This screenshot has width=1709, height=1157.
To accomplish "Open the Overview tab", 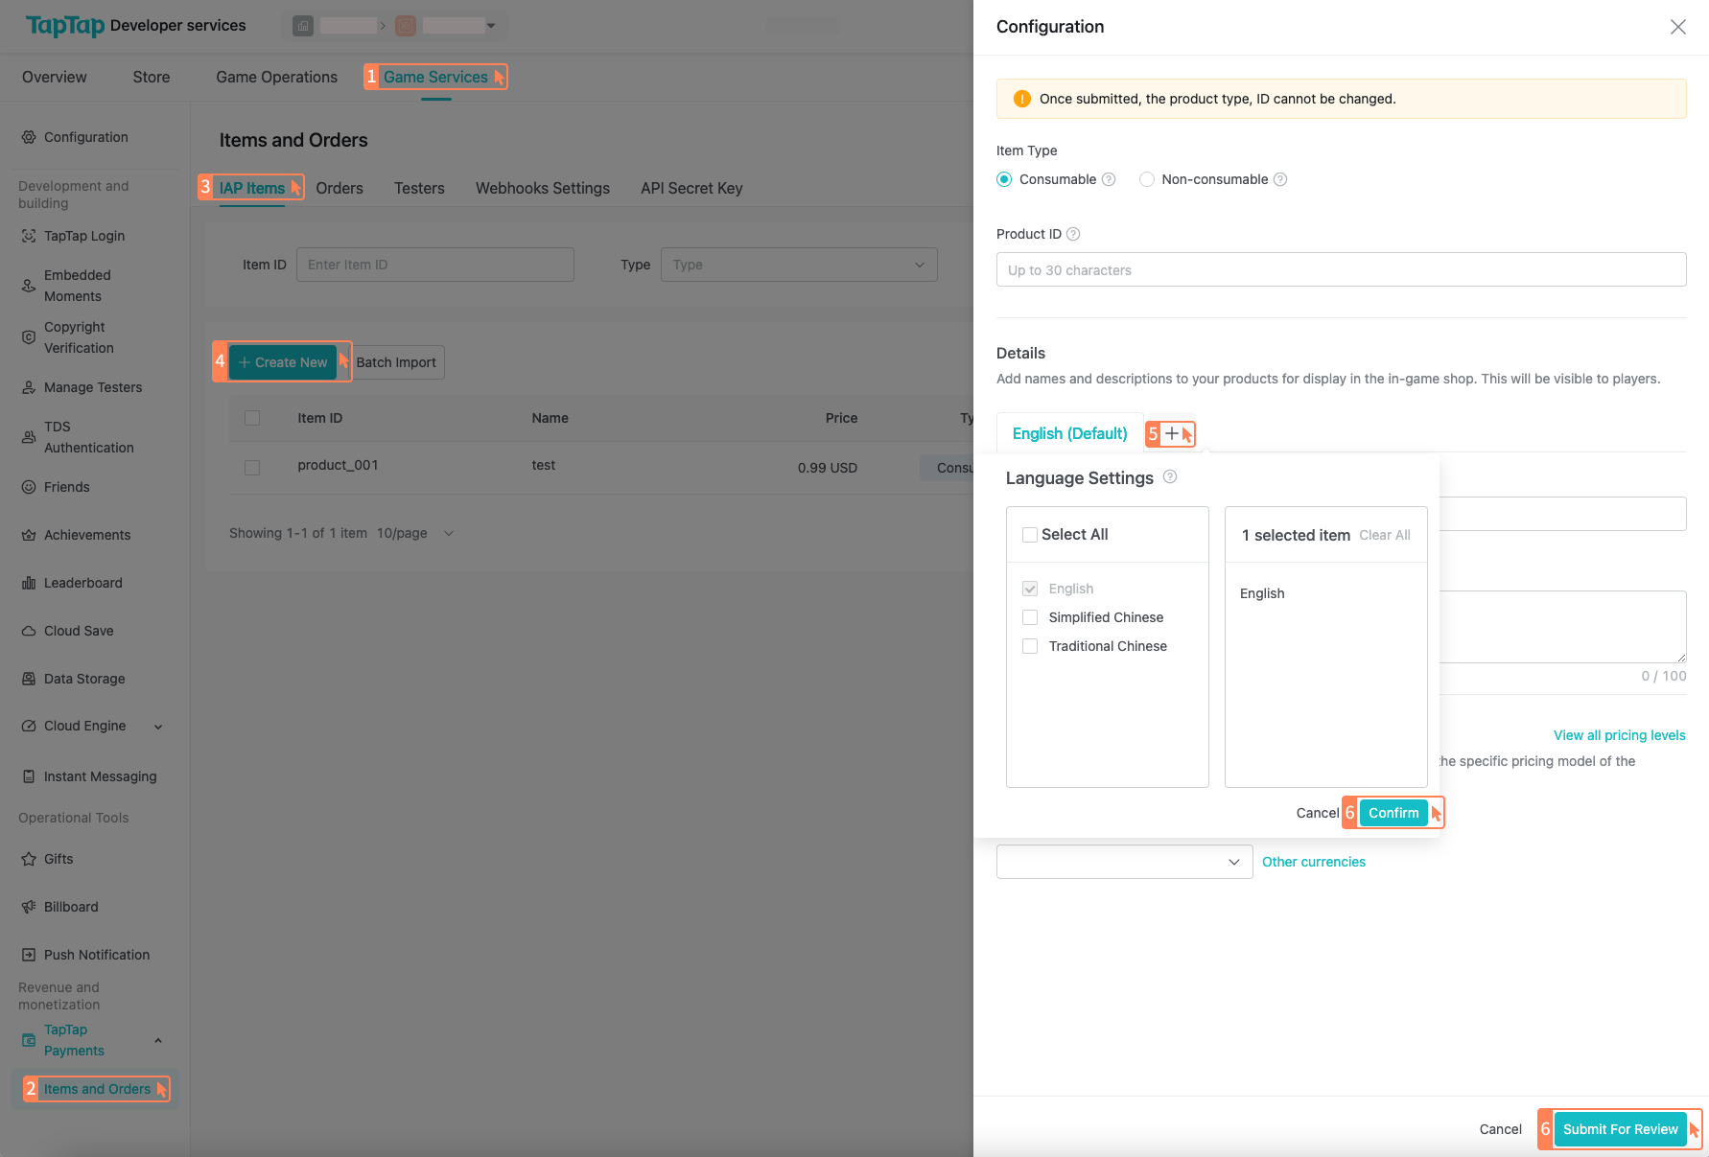I will pos(55,77).
